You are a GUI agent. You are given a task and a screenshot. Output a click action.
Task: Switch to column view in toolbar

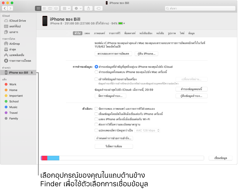[50, 8]
